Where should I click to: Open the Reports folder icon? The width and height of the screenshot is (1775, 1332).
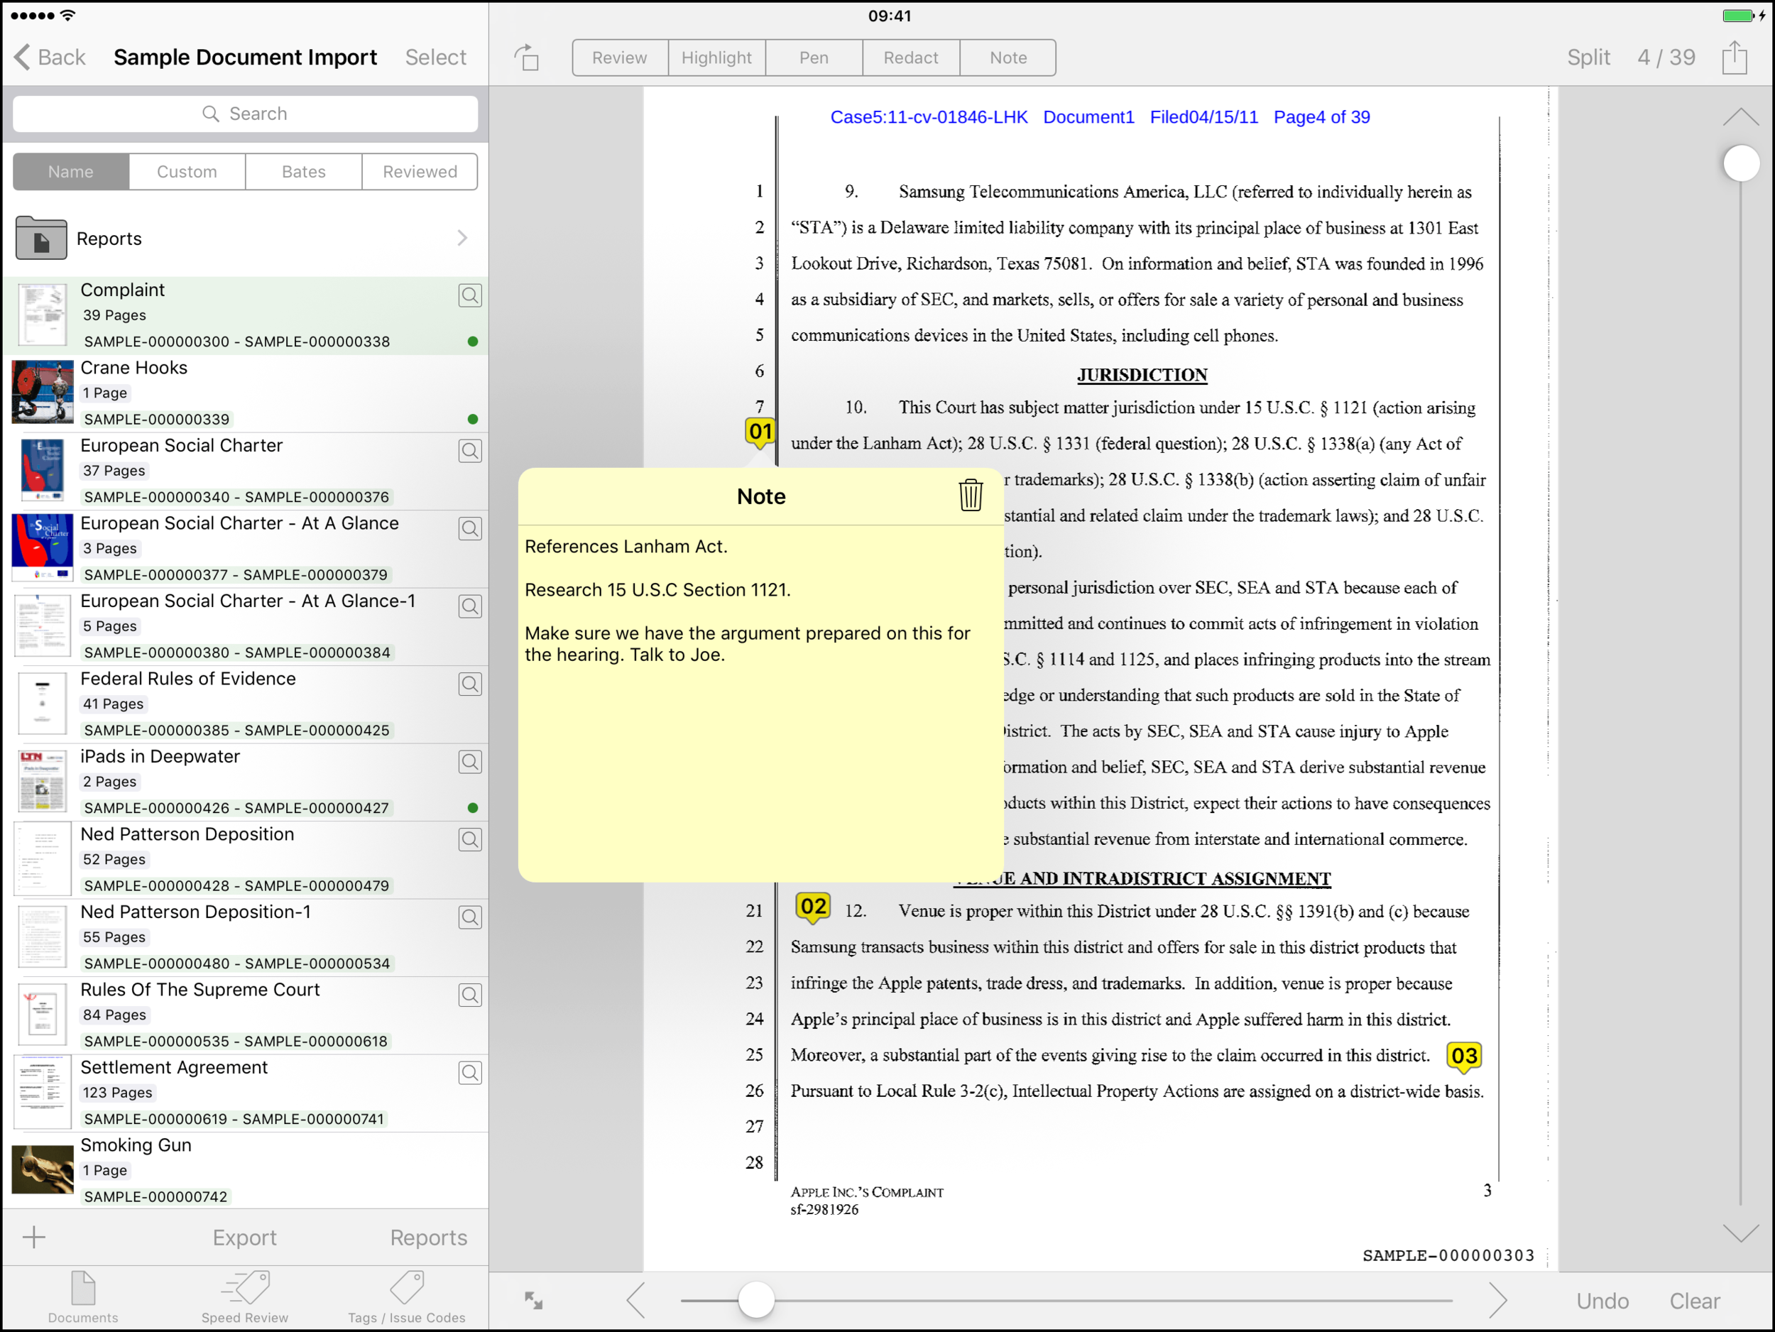coord(41,238)
